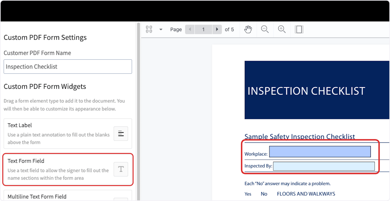The image size is (390, 201).
Task: Click the Workplace form field
Action: (320, 152)
